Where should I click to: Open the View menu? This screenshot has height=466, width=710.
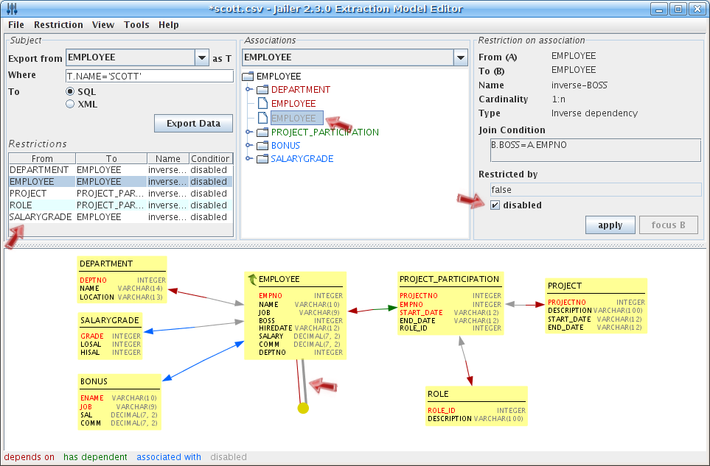coord(103,25)
